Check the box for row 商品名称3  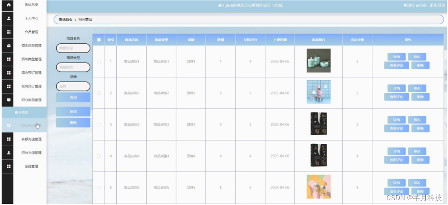pos(99,124)
